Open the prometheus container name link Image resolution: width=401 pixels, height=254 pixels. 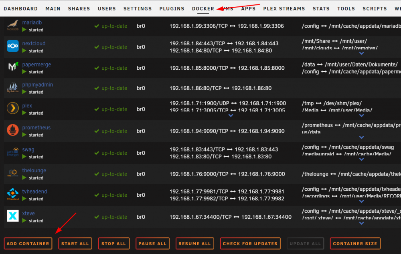(36, 127)
